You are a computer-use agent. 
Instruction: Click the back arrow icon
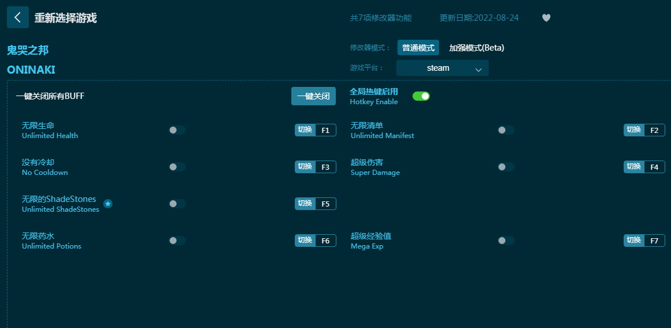(x=17, y=17)
